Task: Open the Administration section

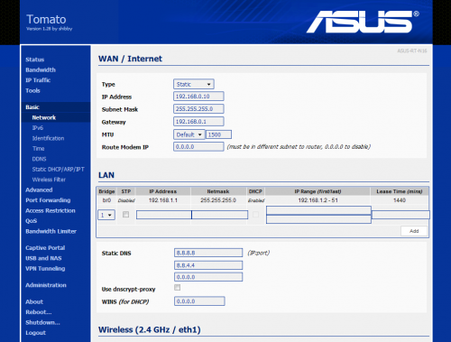Action: click(46, 285)
